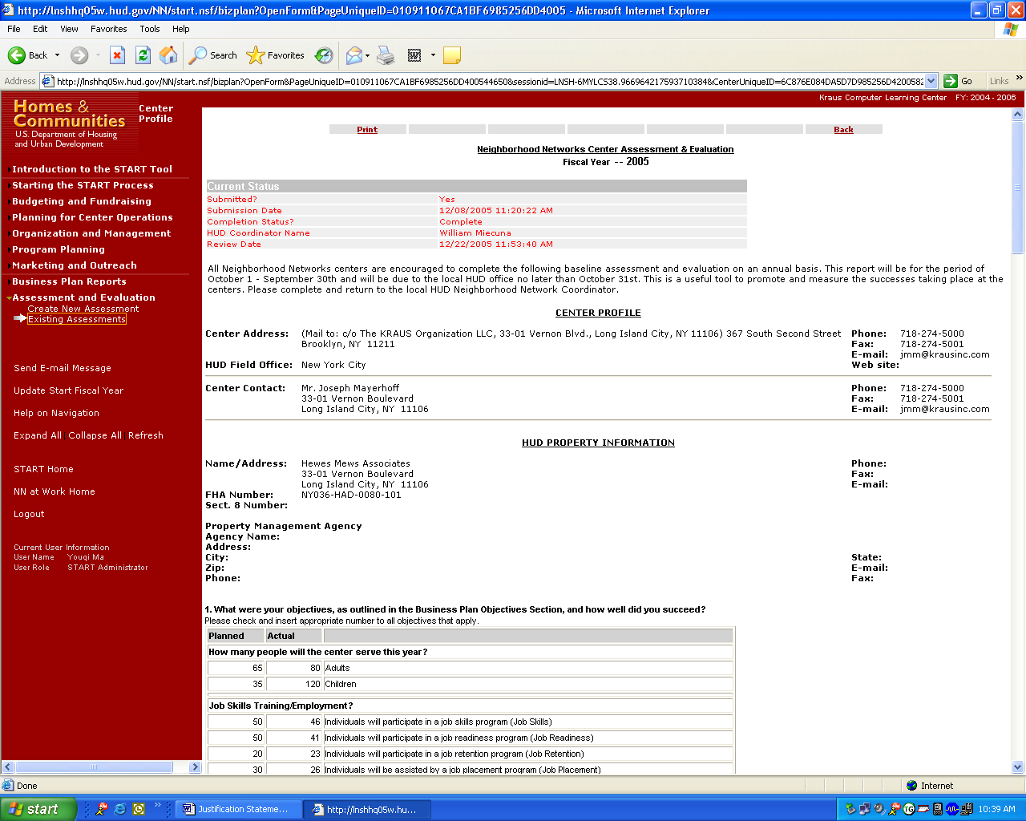Stop loading the page with the Stop icon
The height and width of the screenshot is (821, 1026).
click(x=117, y=55)
